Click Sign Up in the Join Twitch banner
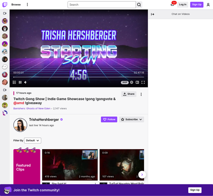 195,190
